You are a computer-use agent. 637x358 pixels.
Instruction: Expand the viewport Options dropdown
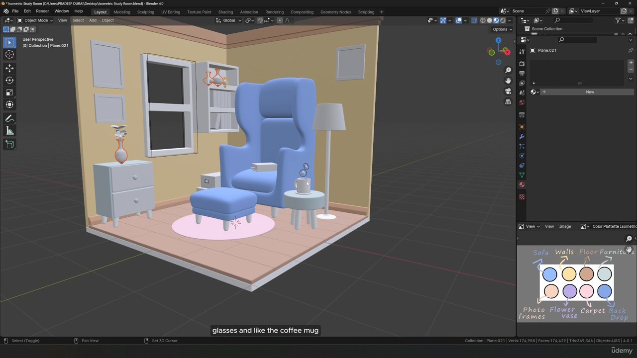[x=502, y=29]
